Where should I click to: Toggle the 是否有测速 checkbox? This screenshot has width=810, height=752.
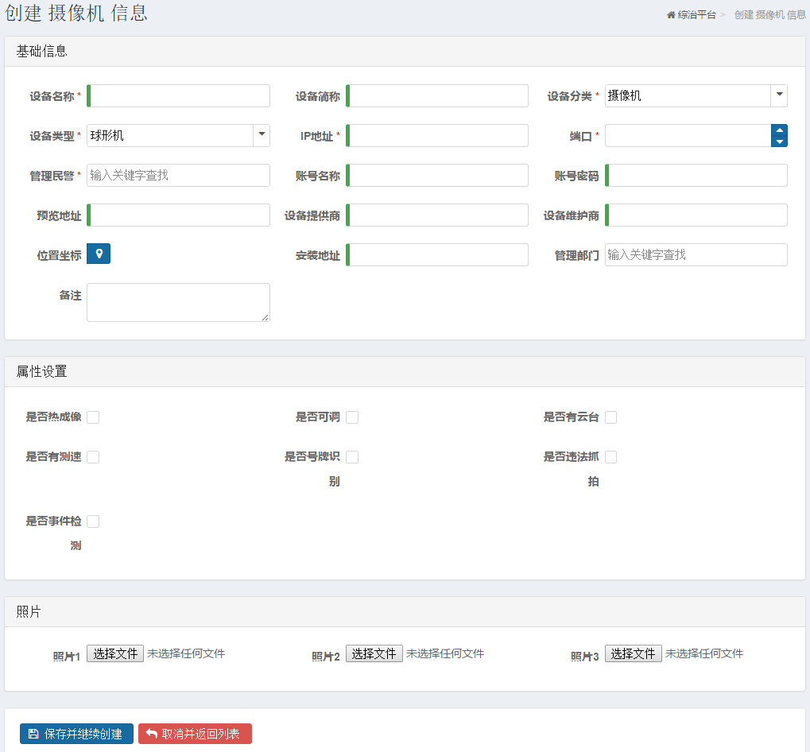(x=93, y=456)
